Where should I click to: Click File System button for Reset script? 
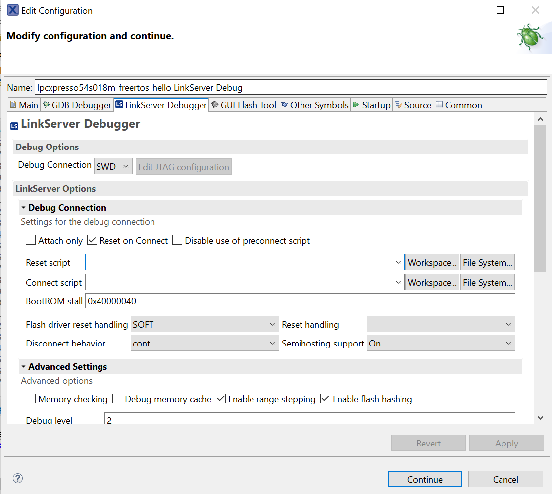[488, 263]
